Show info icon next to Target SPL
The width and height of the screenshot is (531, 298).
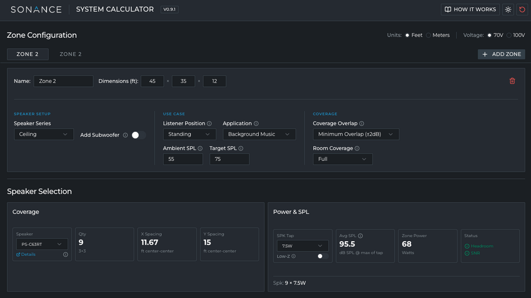click(241, 148)
